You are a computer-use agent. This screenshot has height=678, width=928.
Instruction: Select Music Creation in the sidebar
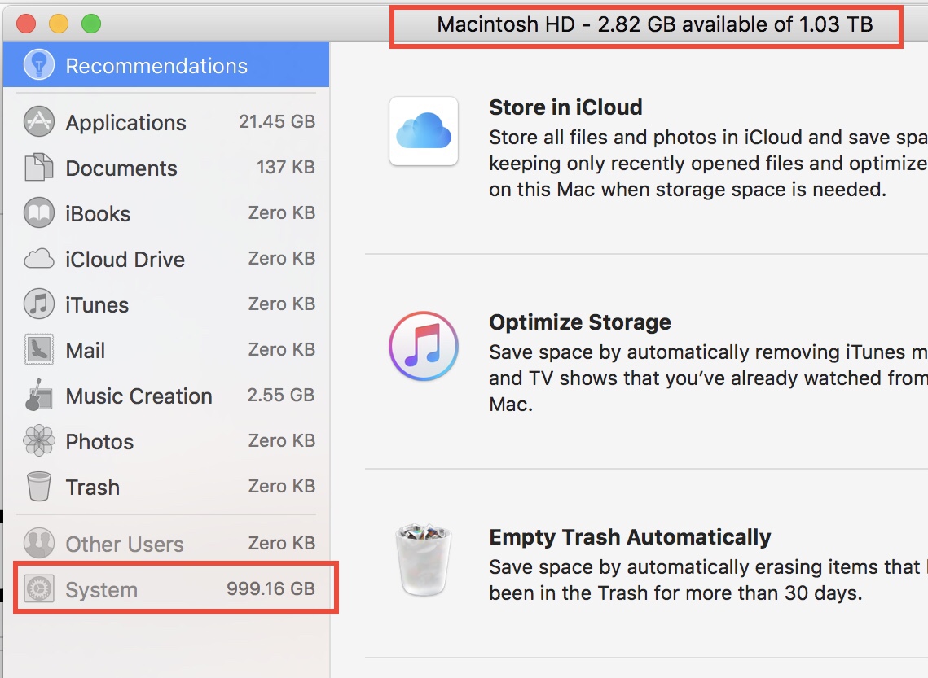tap(139, 396)
